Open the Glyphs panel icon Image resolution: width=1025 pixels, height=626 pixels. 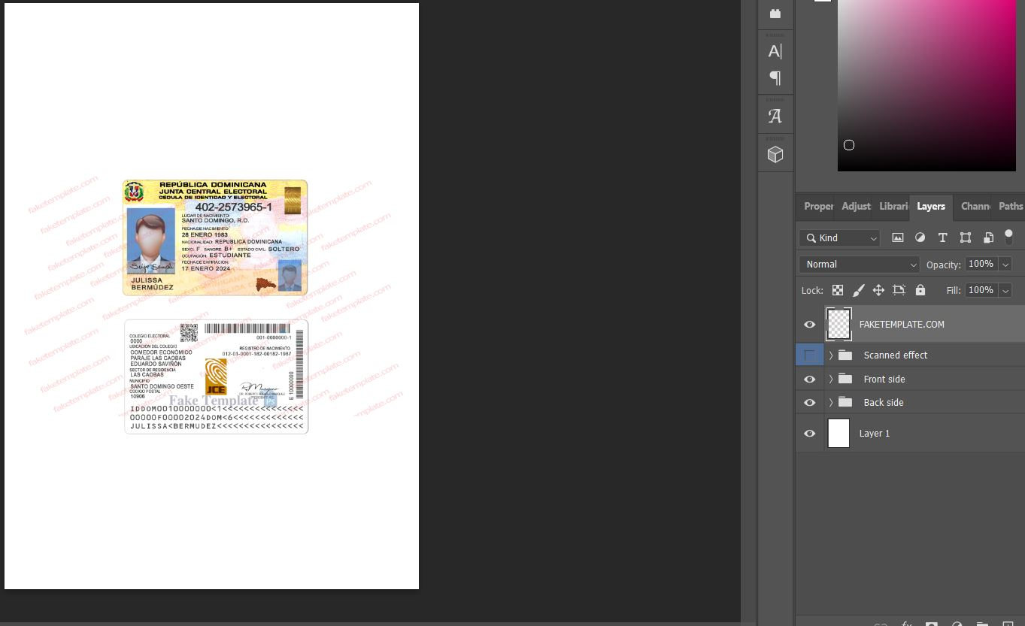coord(775,116)
